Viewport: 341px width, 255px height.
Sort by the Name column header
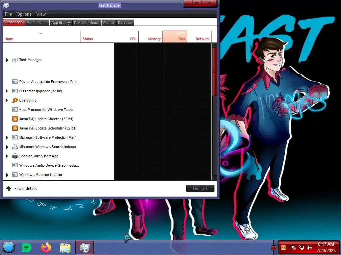42,37
